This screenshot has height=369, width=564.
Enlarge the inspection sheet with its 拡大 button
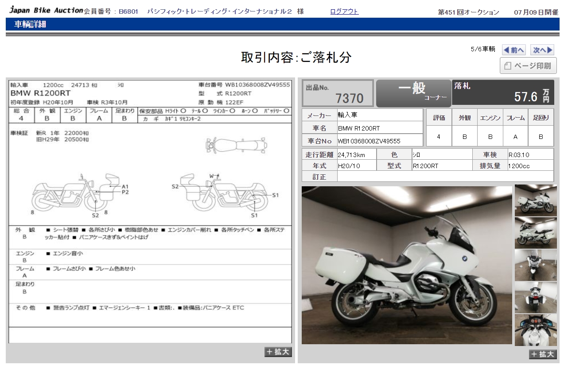278,352
